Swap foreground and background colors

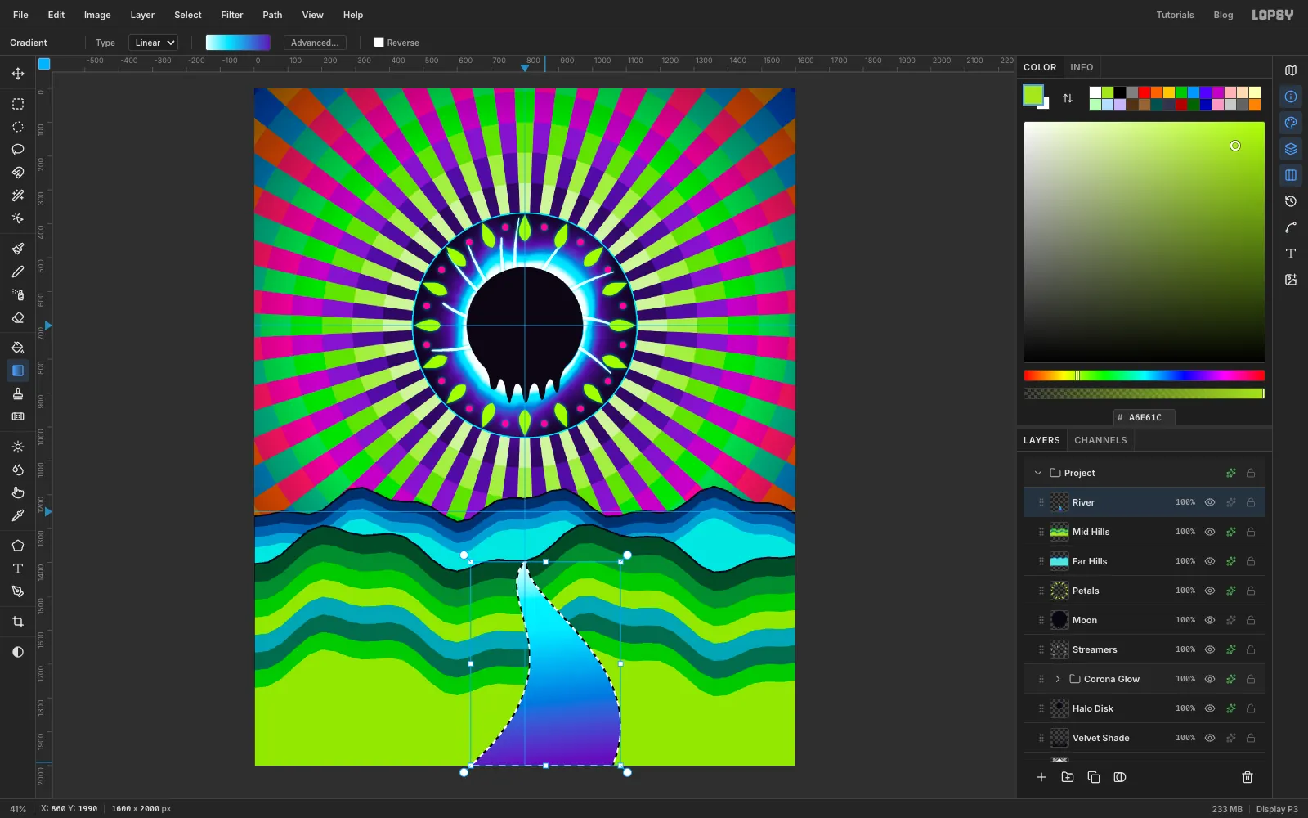pos(1068,98)
